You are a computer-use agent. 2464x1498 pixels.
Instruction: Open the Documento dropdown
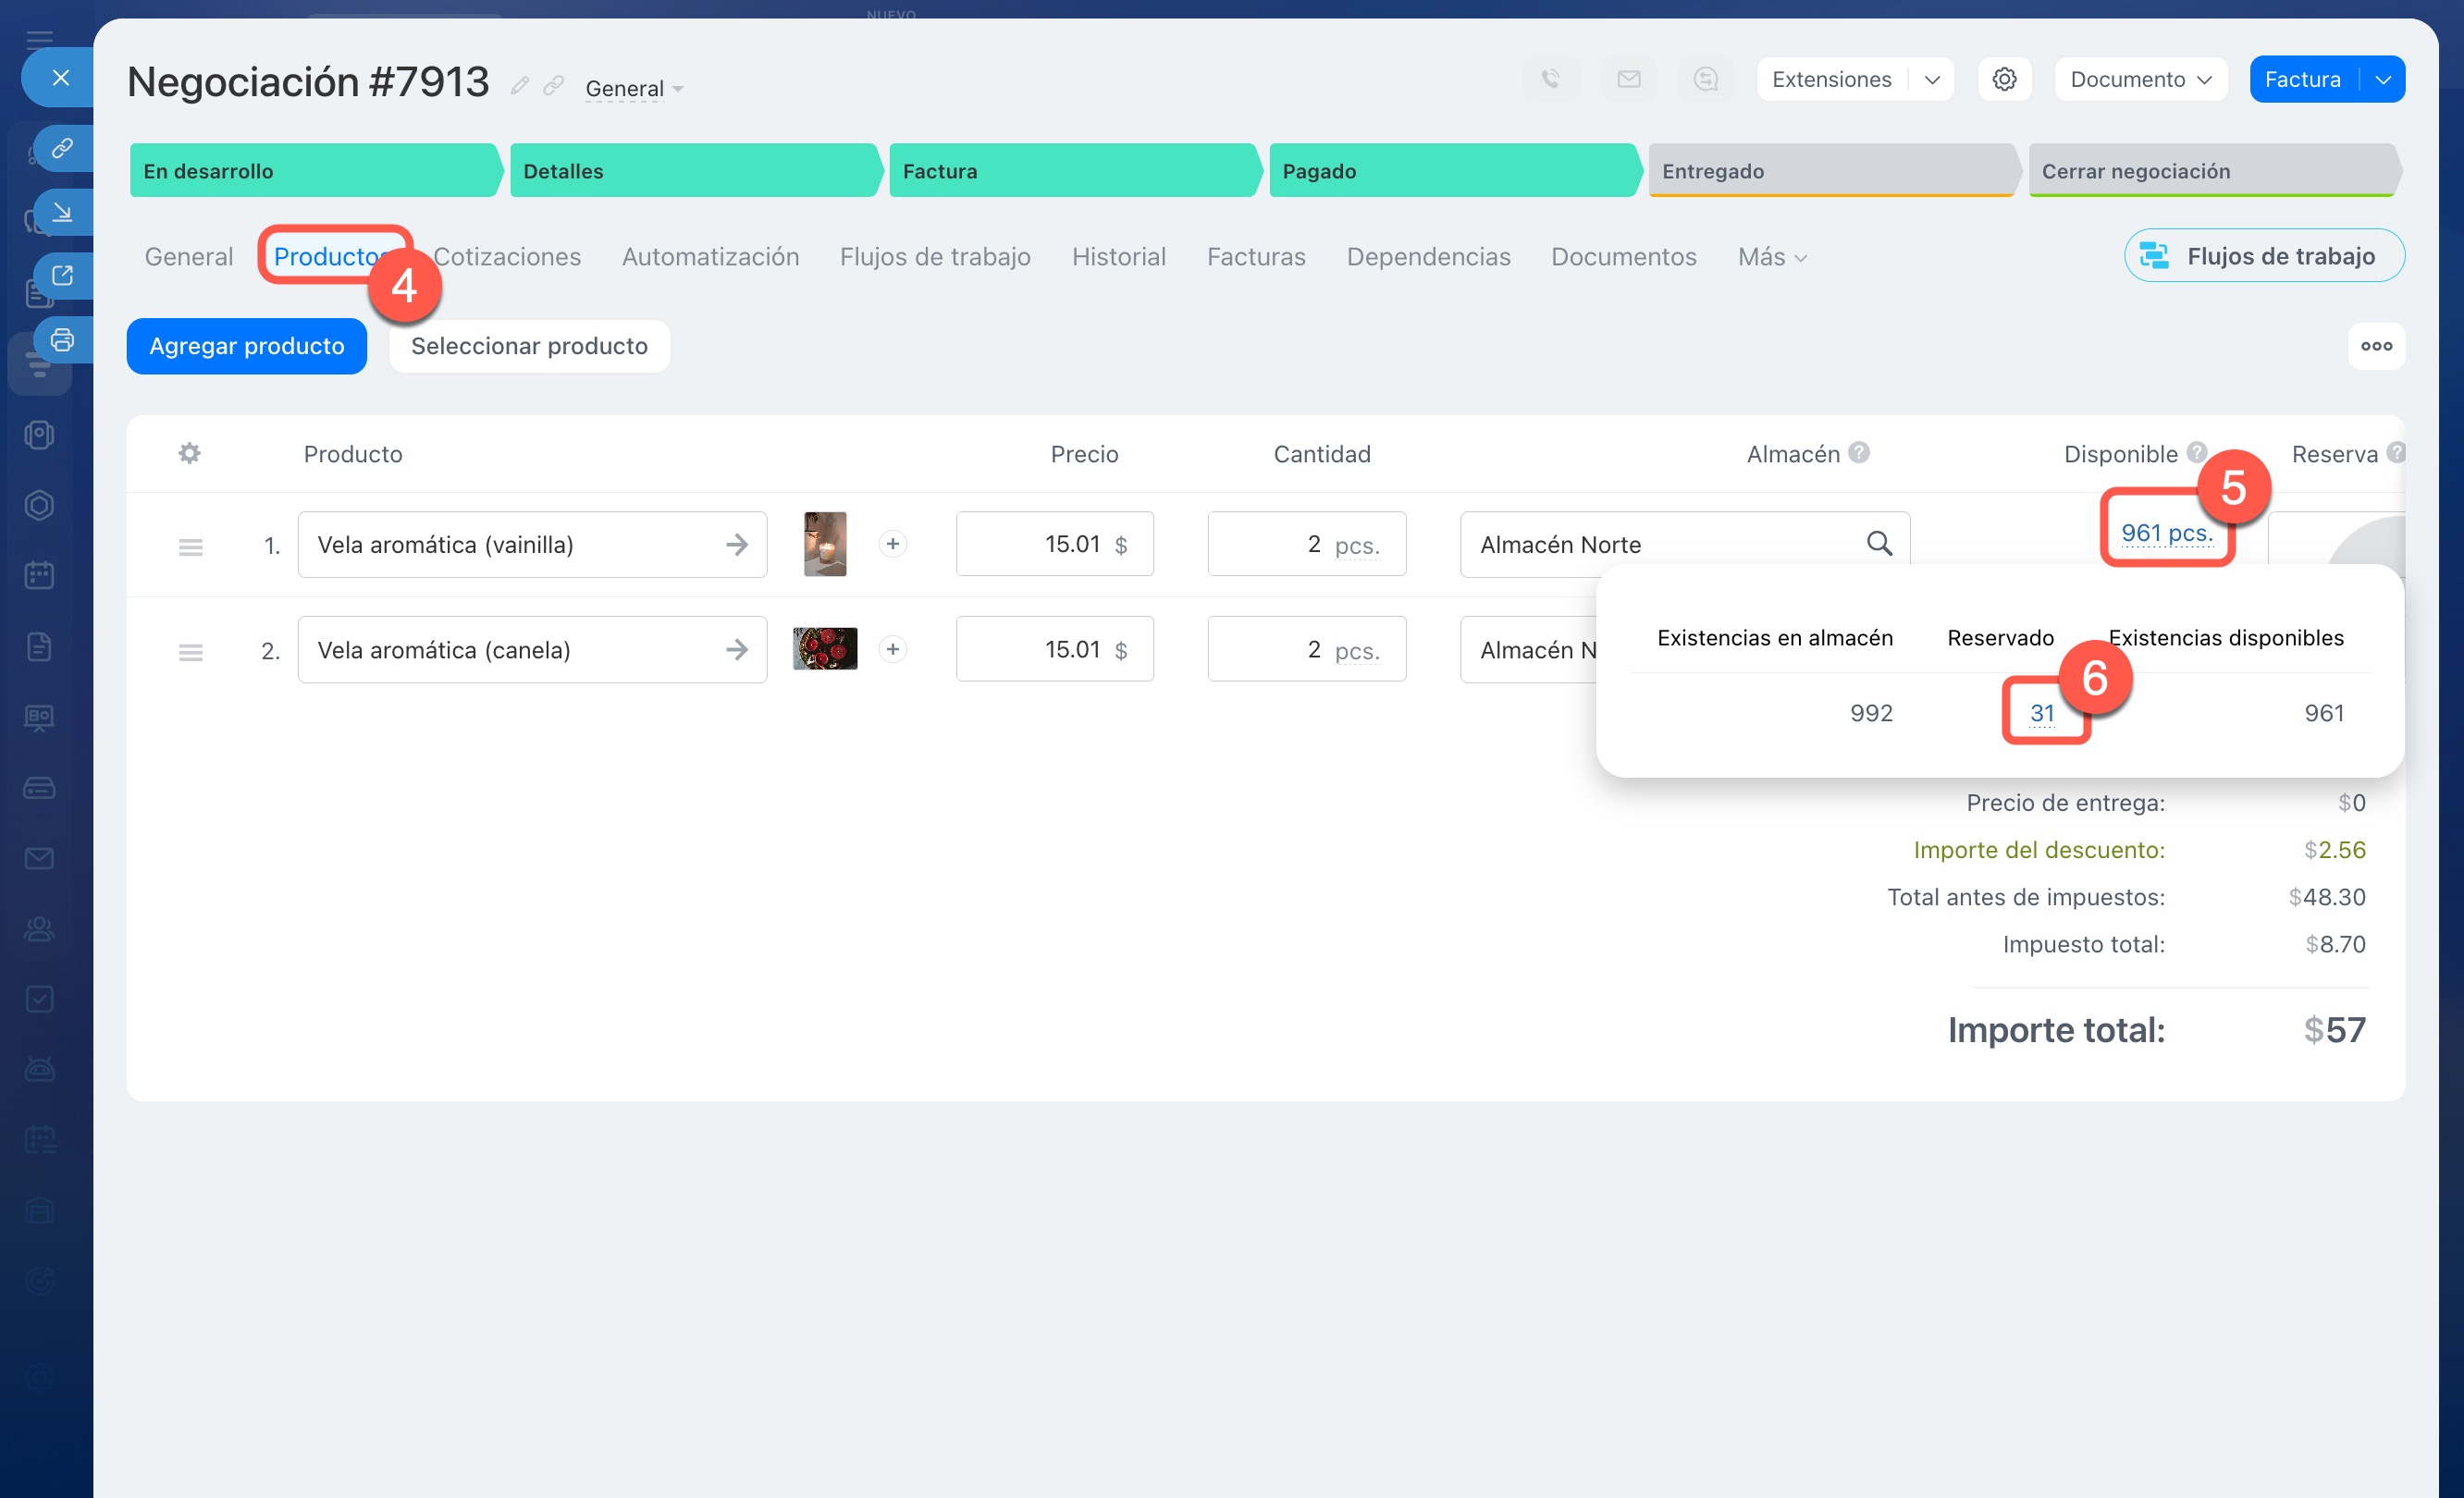pyautogui.click(x=2140, y=79)
